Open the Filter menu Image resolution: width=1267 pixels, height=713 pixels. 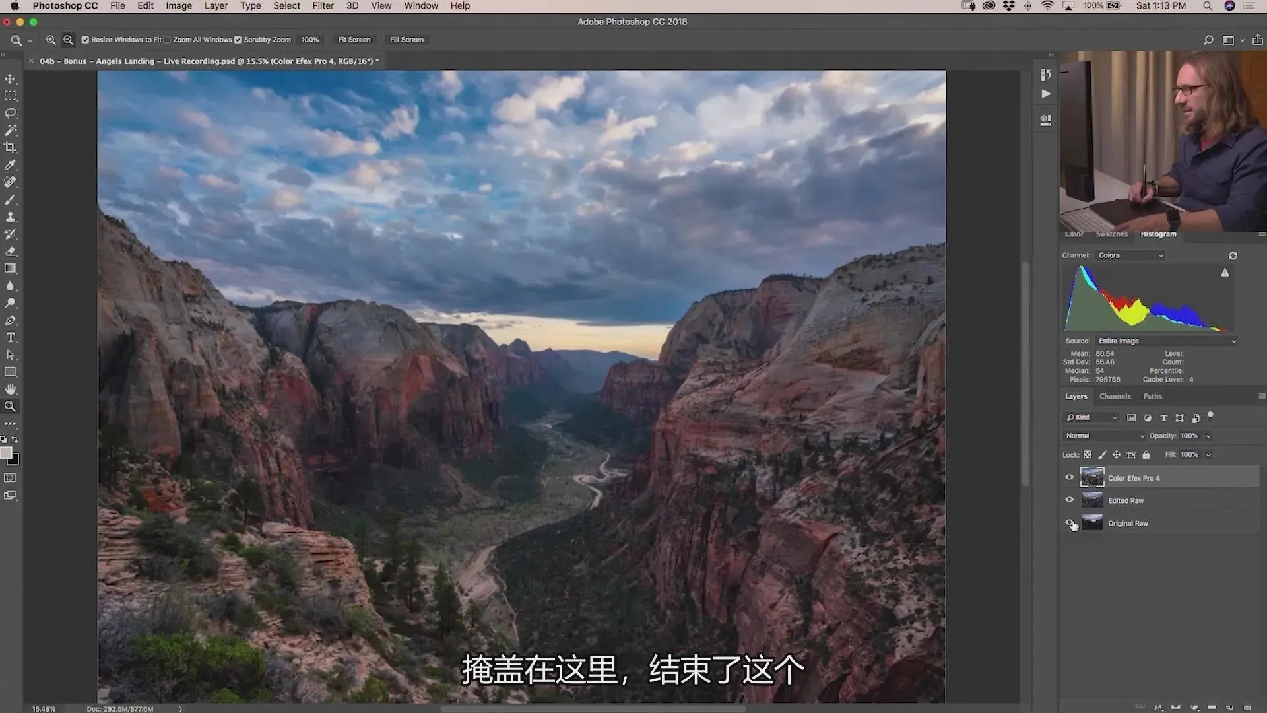pos(323,6)
